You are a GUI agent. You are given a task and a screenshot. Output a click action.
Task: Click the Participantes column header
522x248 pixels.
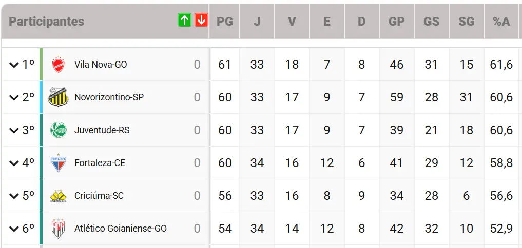(x=46, y=22)
